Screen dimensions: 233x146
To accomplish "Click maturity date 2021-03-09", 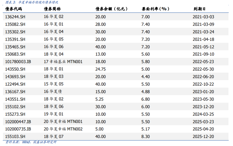I will (203, 24).
